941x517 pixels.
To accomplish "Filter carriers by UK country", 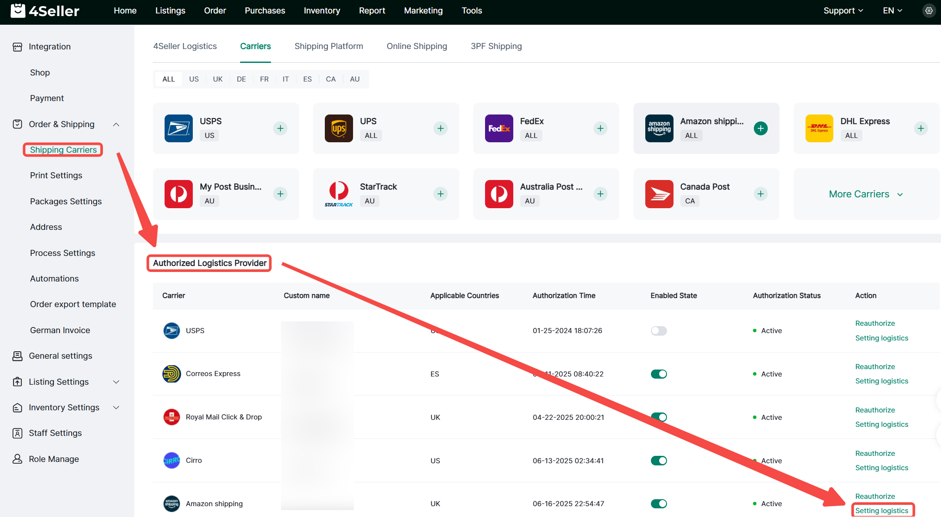I will point(218,79).
